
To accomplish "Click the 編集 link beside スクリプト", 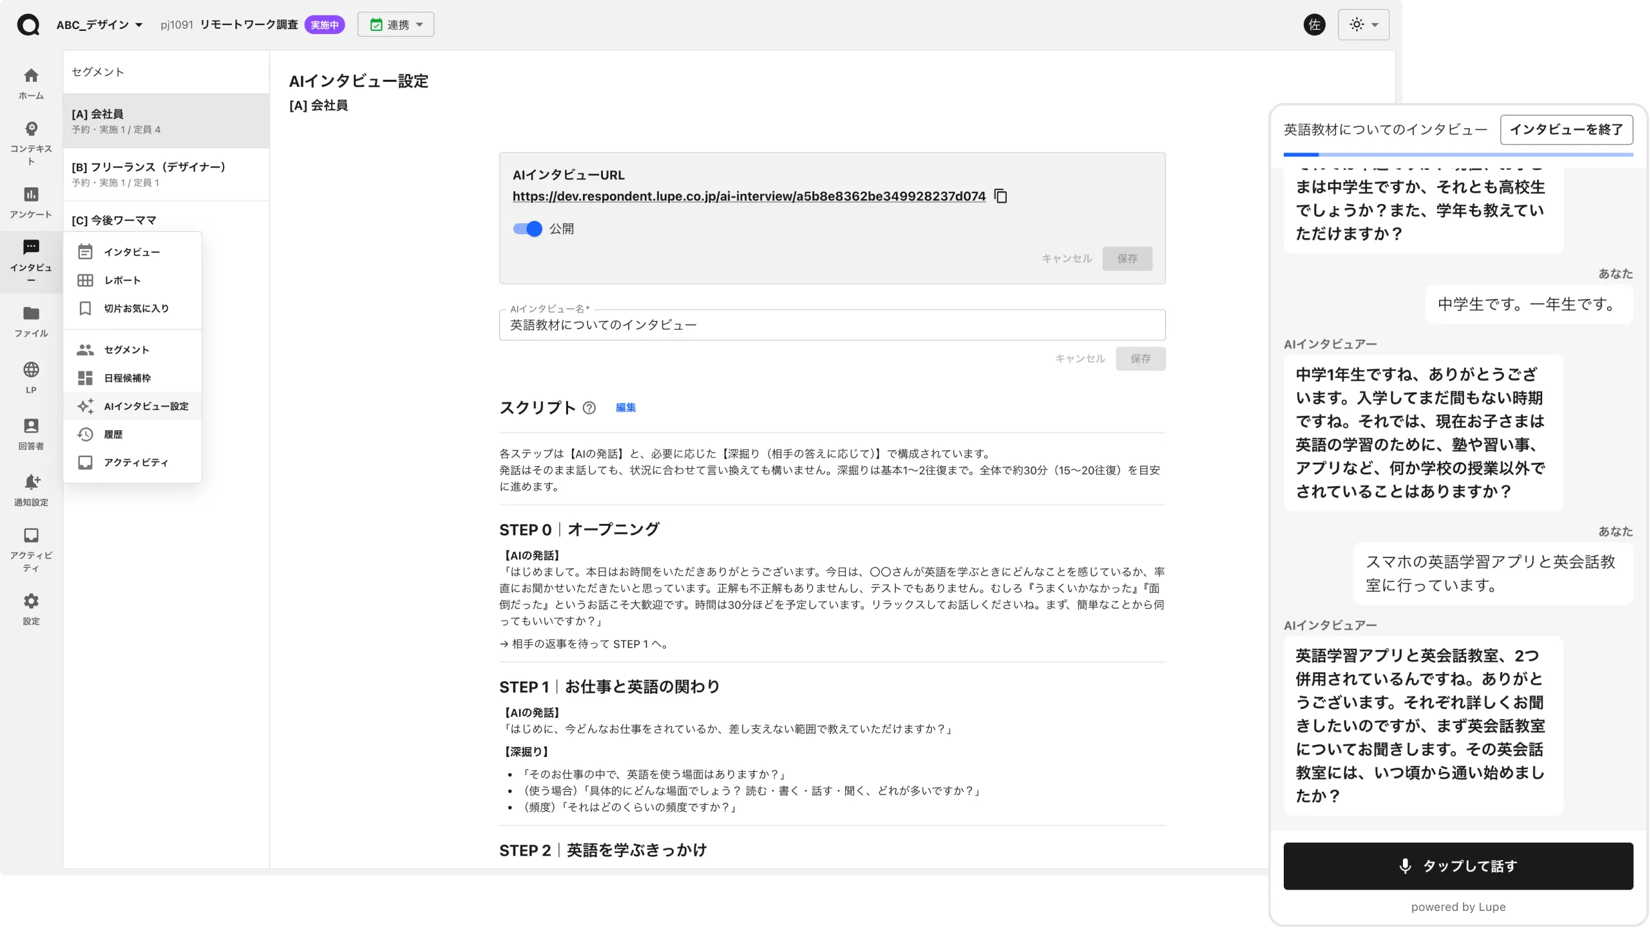I will click(625, 407).
